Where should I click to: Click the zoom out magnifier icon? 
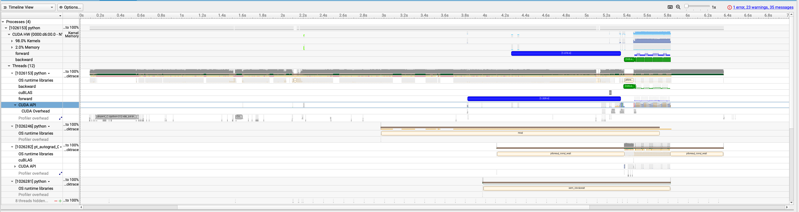678,7
